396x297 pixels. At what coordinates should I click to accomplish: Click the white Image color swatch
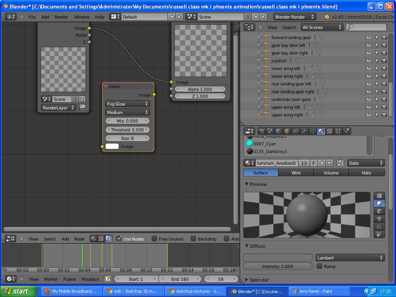tap(112, 146)
